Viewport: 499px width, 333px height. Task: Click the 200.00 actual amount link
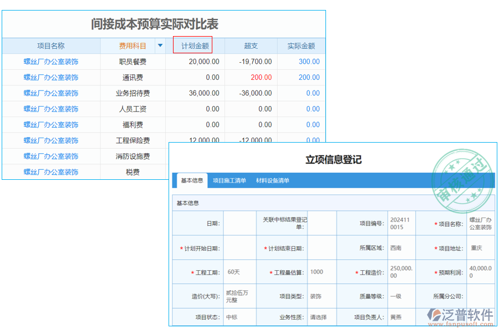310,77
